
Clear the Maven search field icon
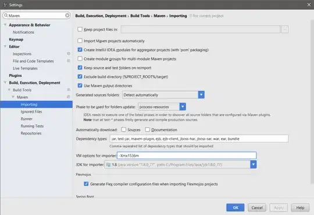click(x=67, y=16)
